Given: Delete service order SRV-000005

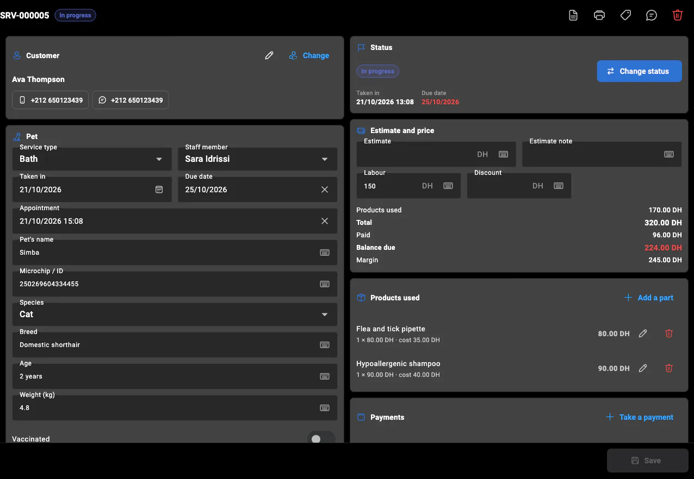Looking at the screenshot, I should 678,15.
